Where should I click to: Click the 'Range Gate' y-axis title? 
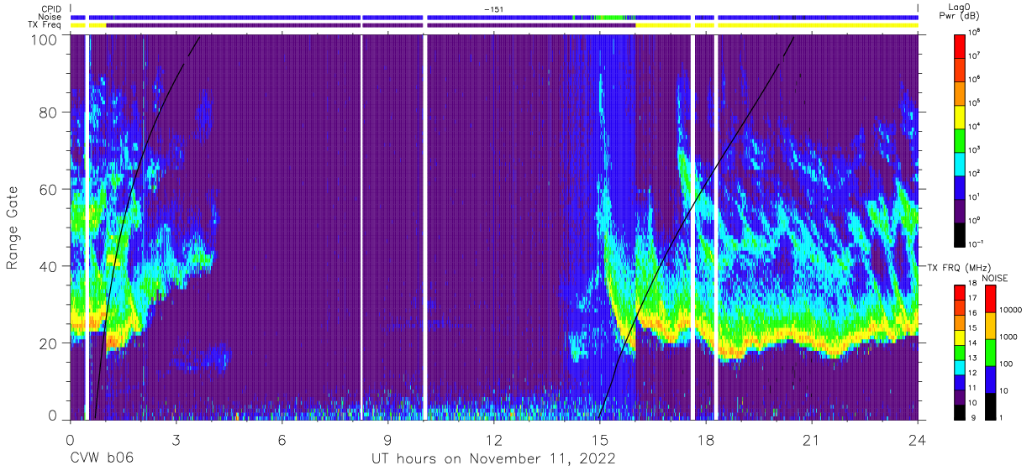(x=13, y=227)
